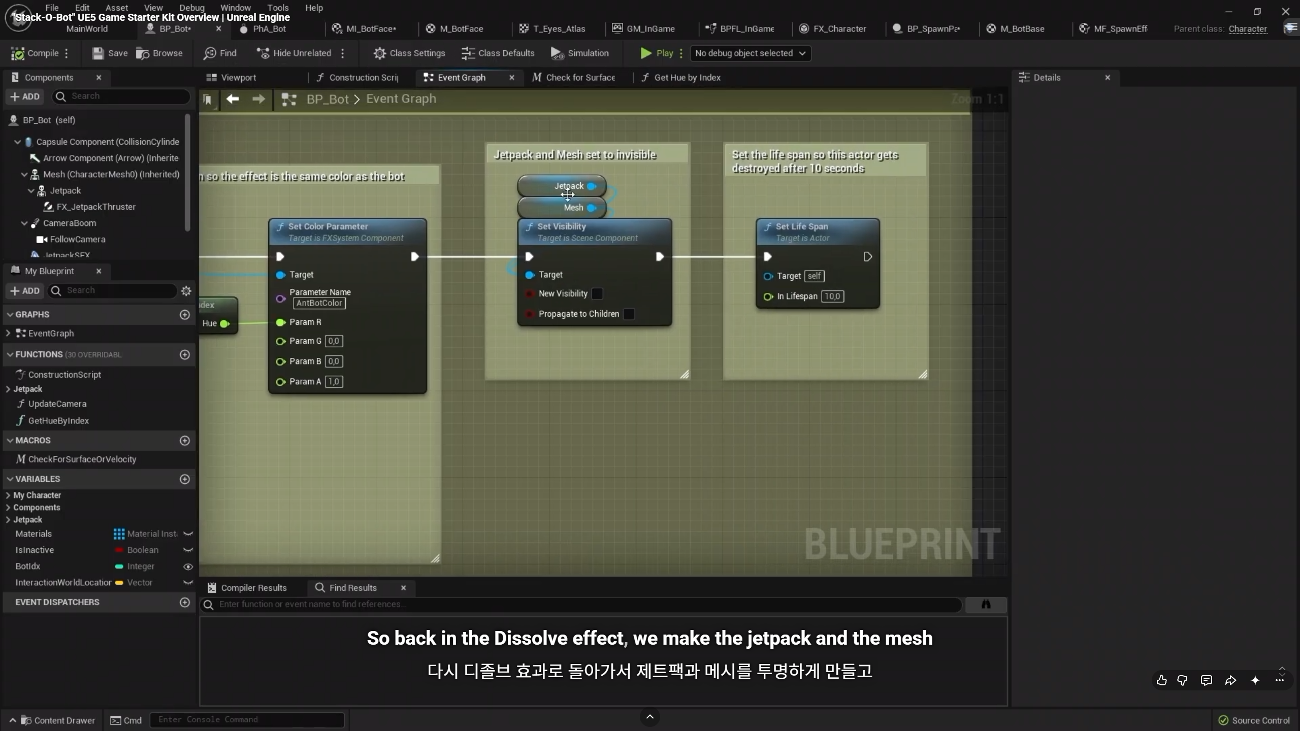
Task: Click the Cmd console type button
Action: click(126, 720)
